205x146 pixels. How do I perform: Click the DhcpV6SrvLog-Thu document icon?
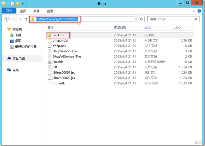point(50,56)
